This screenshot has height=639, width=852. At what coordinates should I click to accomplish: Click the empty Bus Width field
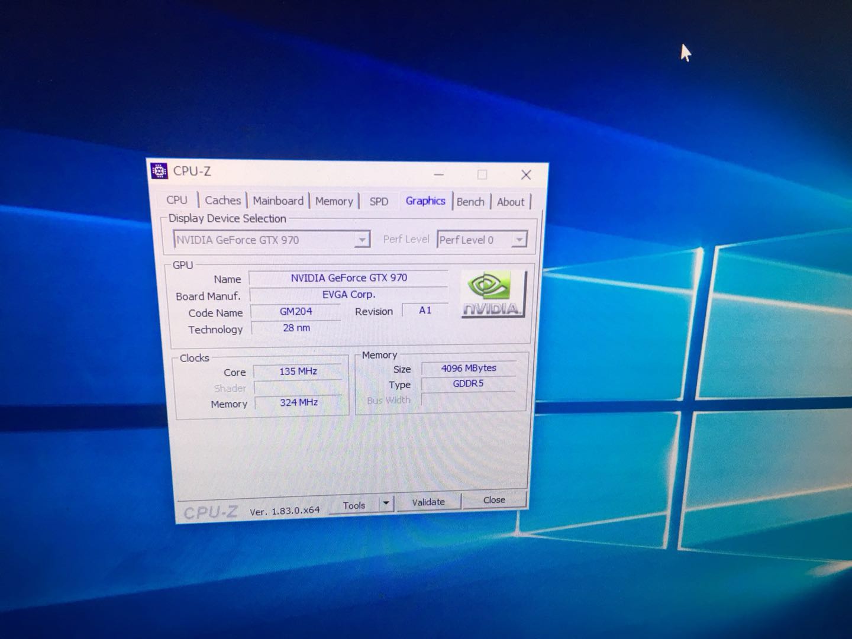468,399
